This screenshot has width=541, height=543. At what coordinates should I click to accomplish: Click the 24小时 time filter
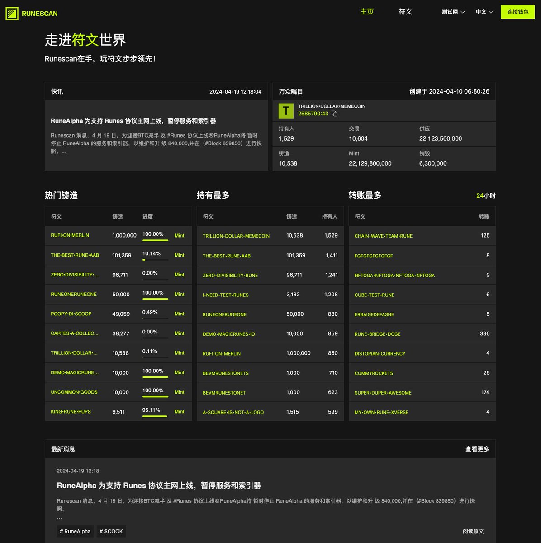point(486,195)
